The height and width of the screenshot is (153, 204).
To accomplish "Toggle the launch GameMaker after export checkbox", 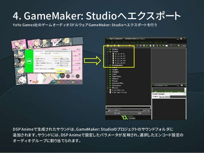I will 35,69.
